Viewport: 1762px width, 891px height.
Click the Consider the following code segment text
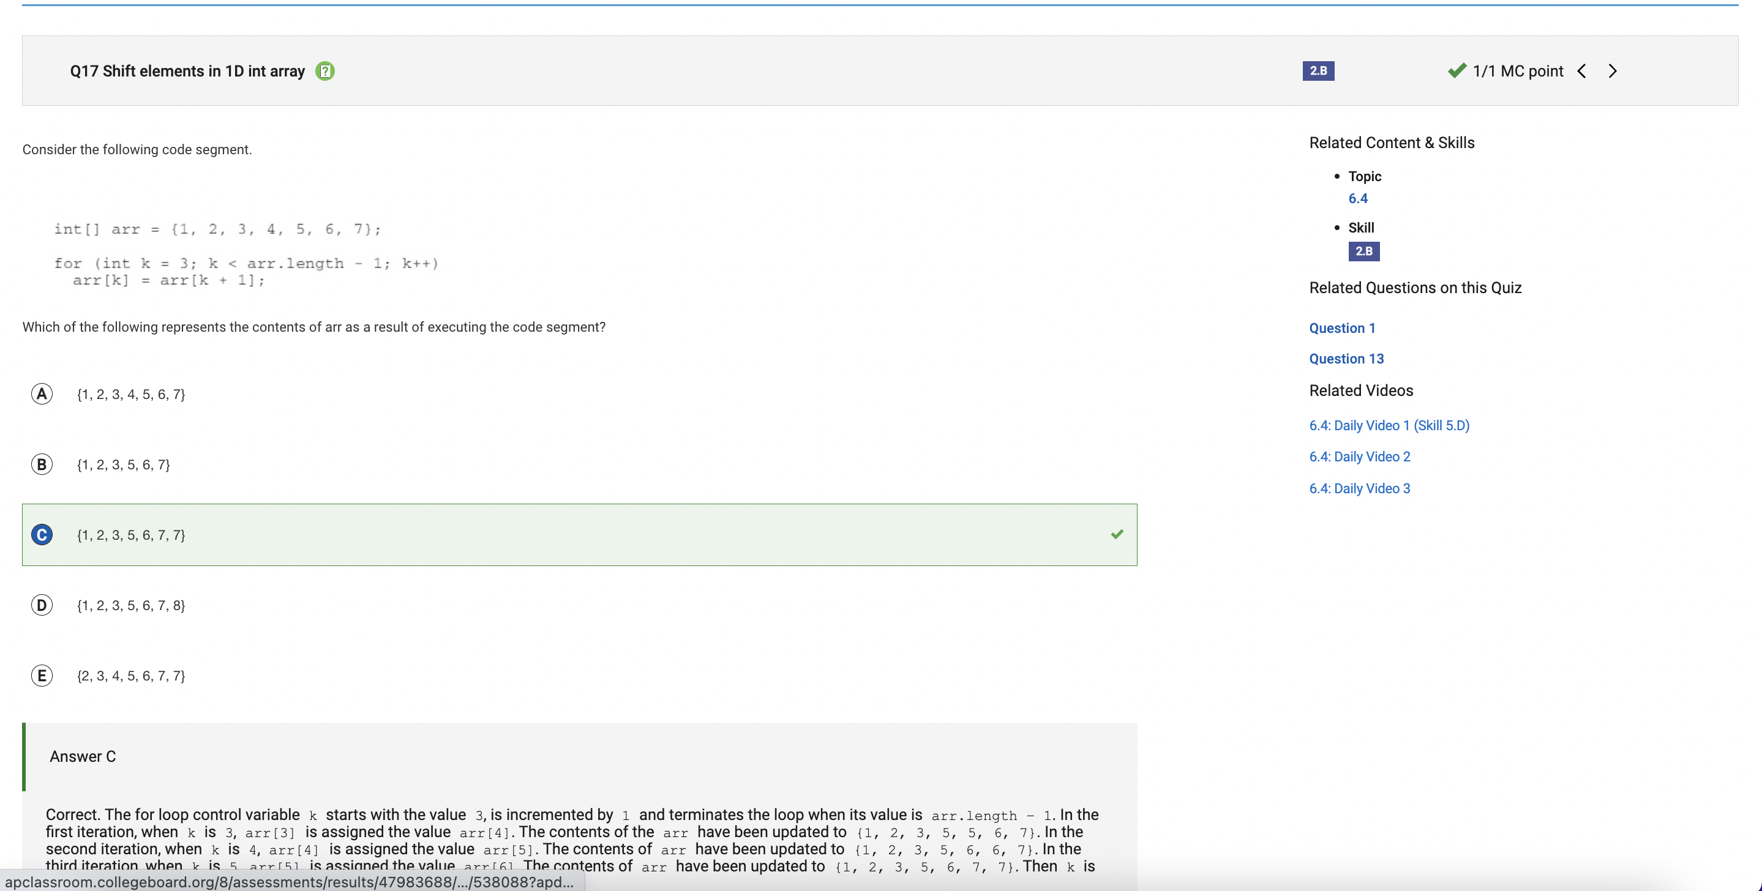pos(137,149)
